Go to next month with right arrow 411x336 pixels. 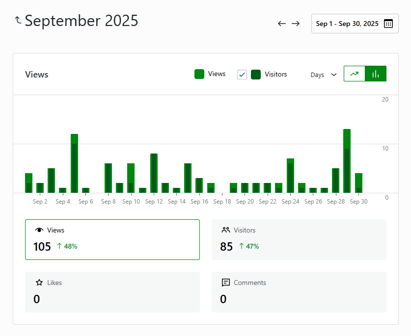point(296,24)
